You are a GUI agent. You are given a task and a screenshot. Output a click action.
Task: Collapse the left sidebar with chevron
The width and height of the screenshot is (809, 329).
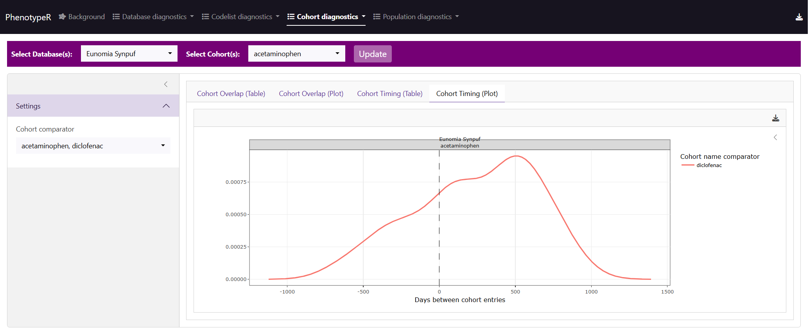coord(166,84)
